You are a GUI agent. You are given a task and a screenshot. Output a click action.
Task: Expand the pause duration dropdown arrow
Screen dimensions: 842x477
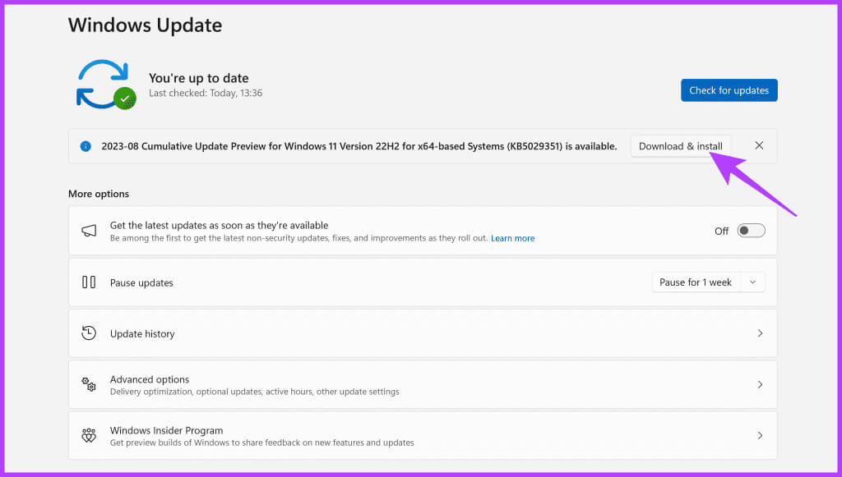[x=753, y=282]
